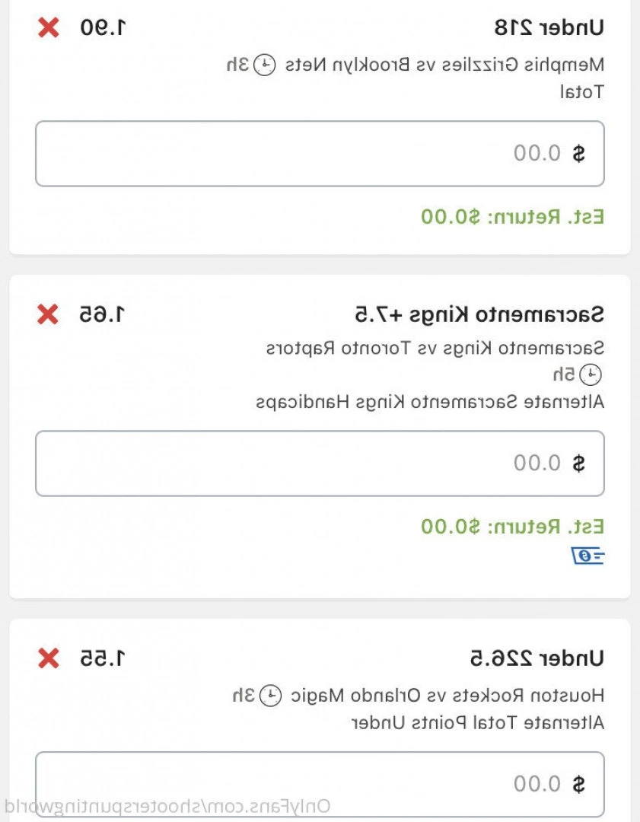Select the 1.90 odds value

click(103, 28)
